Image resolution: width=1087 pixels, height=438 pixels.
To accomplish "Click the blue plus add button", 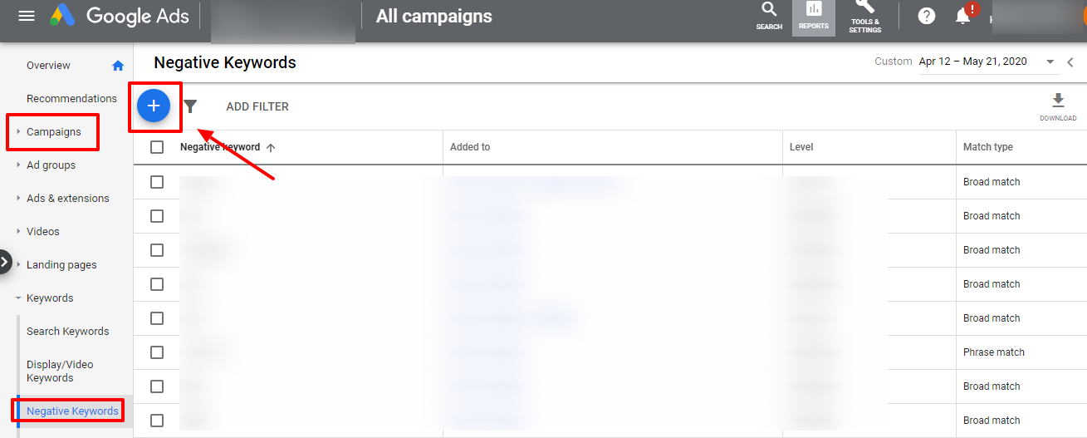I will (154, 106).
